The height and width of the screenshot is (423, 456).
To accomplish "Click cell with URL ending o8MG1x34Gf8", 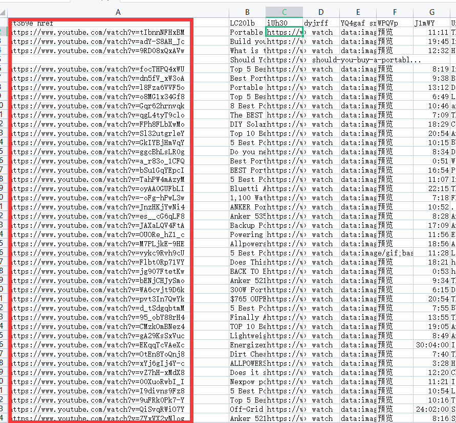I will (x=118, y=97).
